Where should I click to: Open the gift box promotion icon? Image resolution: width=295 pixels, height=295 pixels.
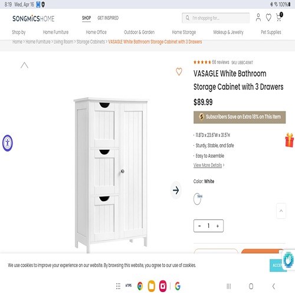[x=290, y=140]
